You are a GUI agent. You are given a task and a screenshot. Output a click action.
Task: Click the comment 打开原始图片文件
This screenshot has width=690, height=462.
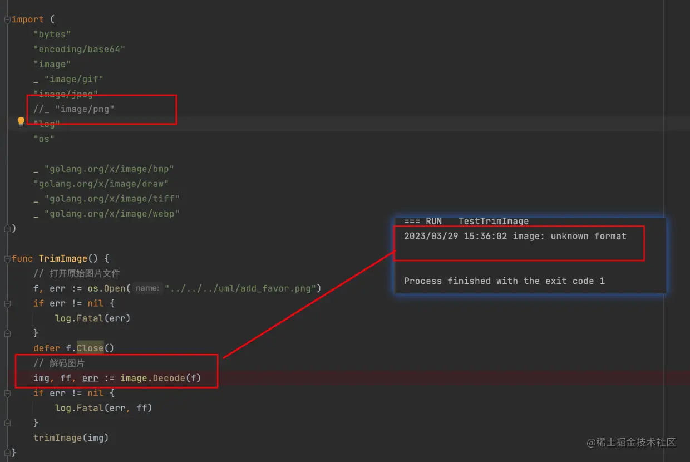coord(77,274)
